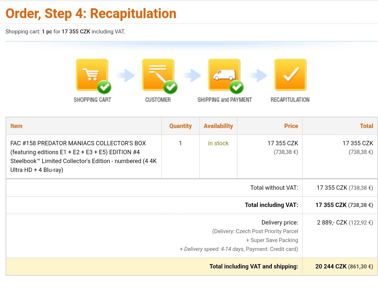Image resolution: width=378 pixels, height=290 pixels.
Task: Click the 'in stock' availability text
Action: point(218,143)
